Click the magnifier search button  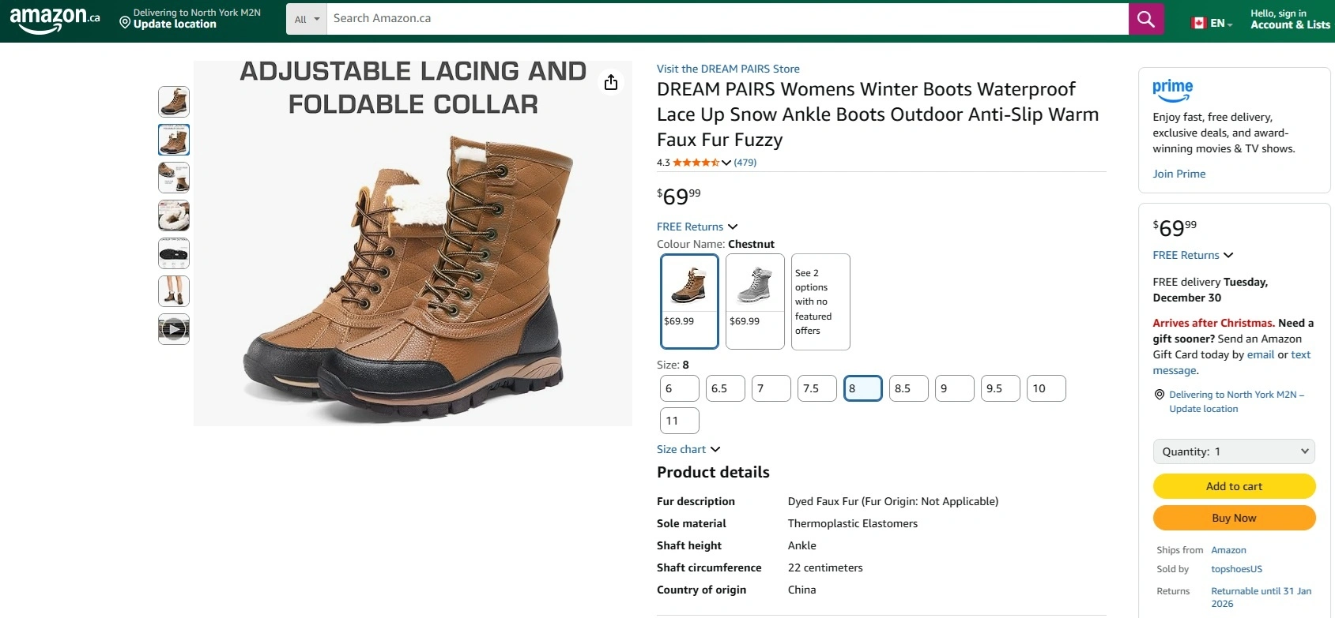pos(1145,19)
